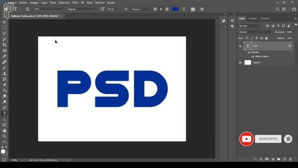Select the Hand tool
The width and height of the screenshot is (298, 168).
point(4,131)
